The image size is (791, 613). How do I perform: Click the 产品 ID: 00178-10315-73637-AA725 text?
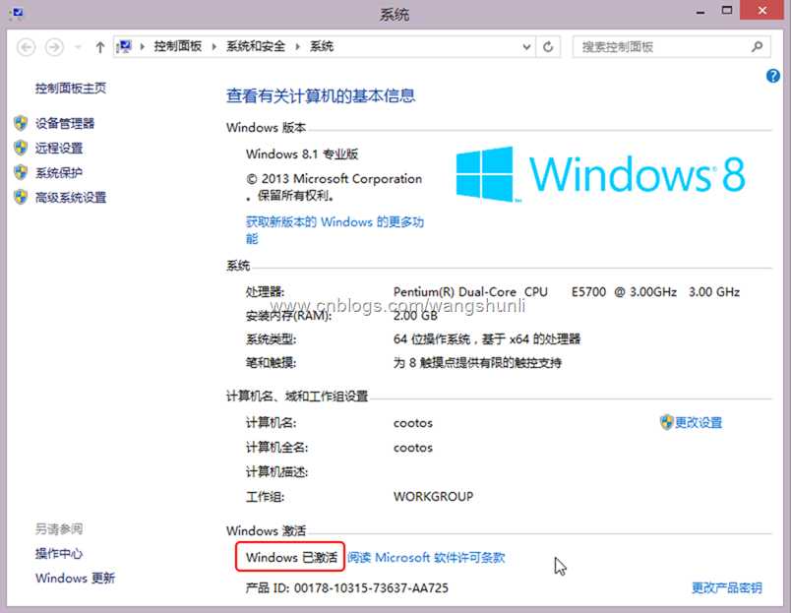[x=346, y=587]
